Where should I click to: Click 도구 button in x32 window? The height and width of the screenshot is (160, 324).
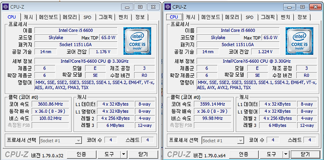pyautogui.click(x=109, y=154)
